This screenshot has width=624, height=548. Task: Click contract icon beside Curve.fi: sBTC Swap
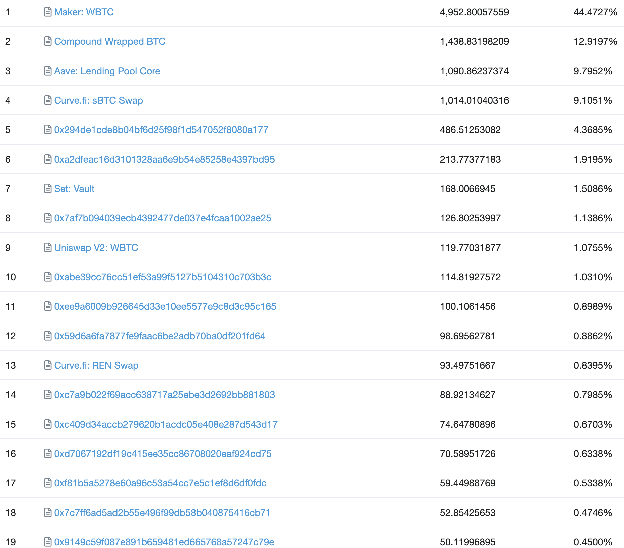[48, 100]
